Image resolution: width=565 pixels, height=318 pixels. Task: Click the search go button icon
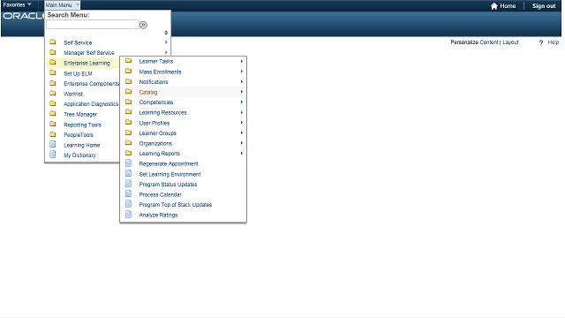click(x=143, y=25)
